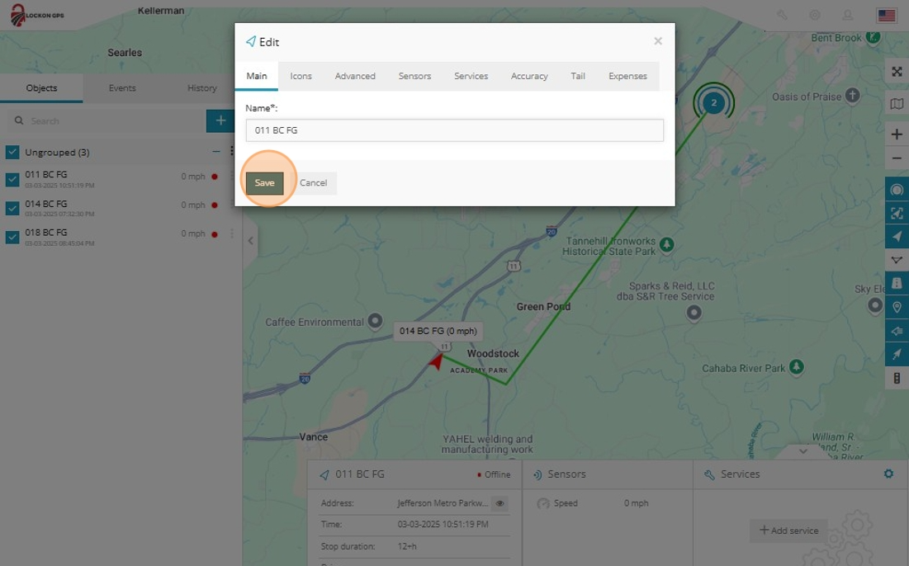
Task: Toggle the small arrow icon in map toolbar
Action: (x=897, y=354)
